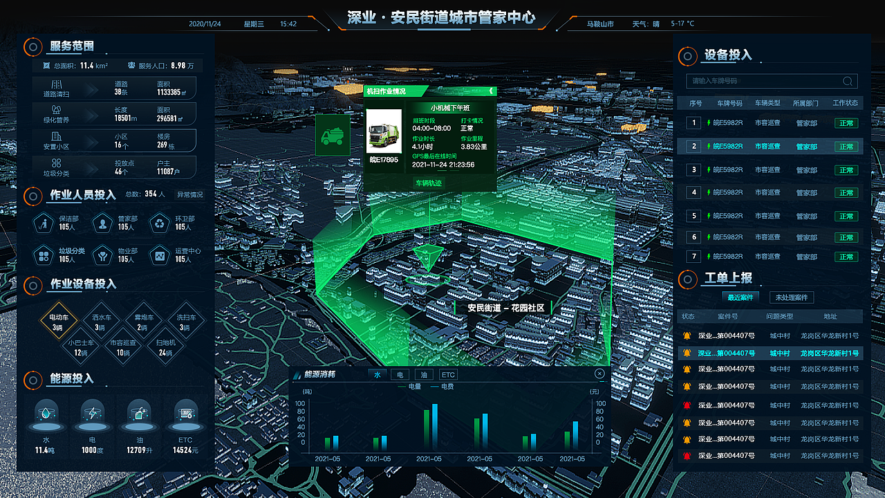Click the license plate search field

772,81
